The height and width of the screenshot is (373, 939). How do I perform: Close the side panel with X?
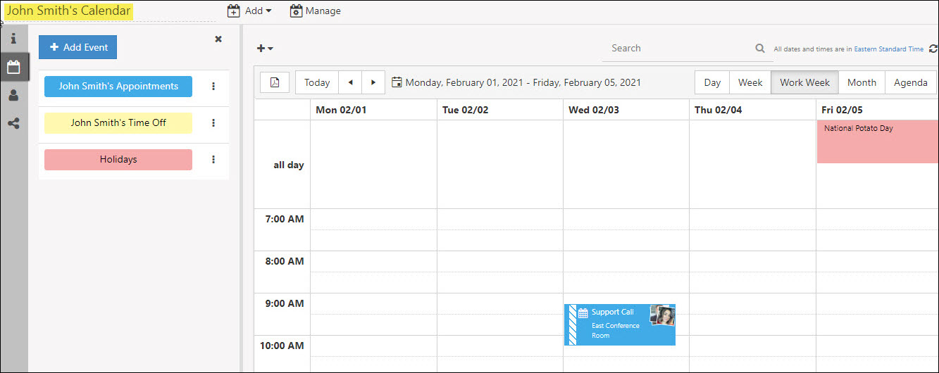click(218, 39)
